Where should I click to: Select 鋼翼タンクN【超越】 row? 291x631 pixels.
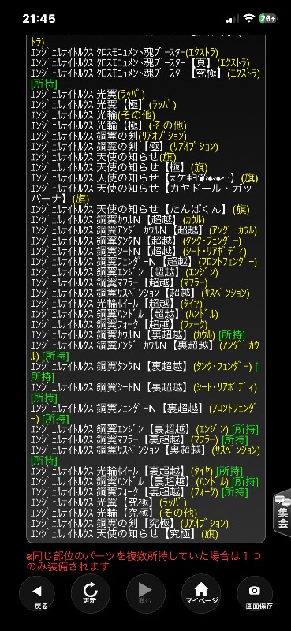[x=136, y=241]
